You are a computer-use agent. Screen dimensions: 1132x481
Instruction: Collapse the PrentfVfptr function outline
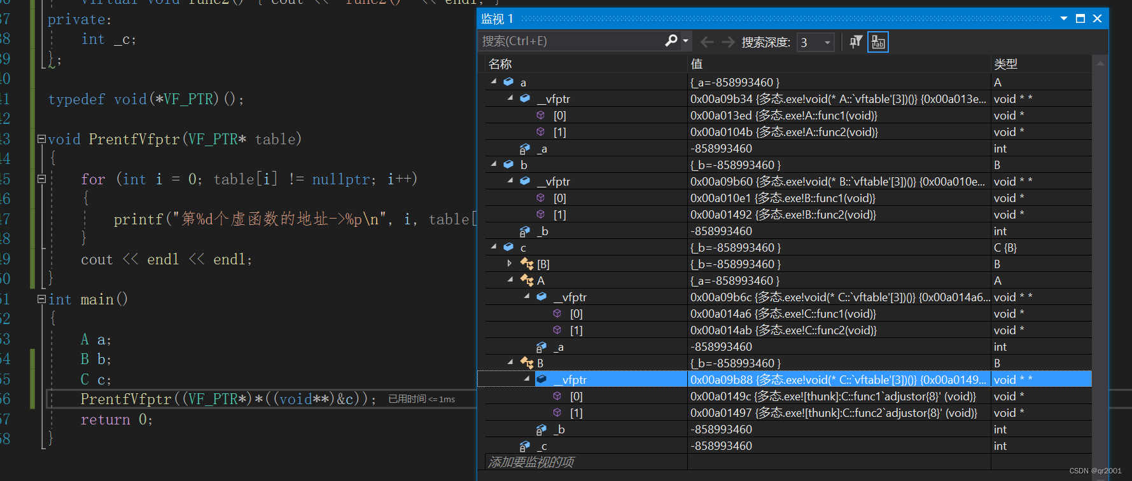[x=41, y=139]
